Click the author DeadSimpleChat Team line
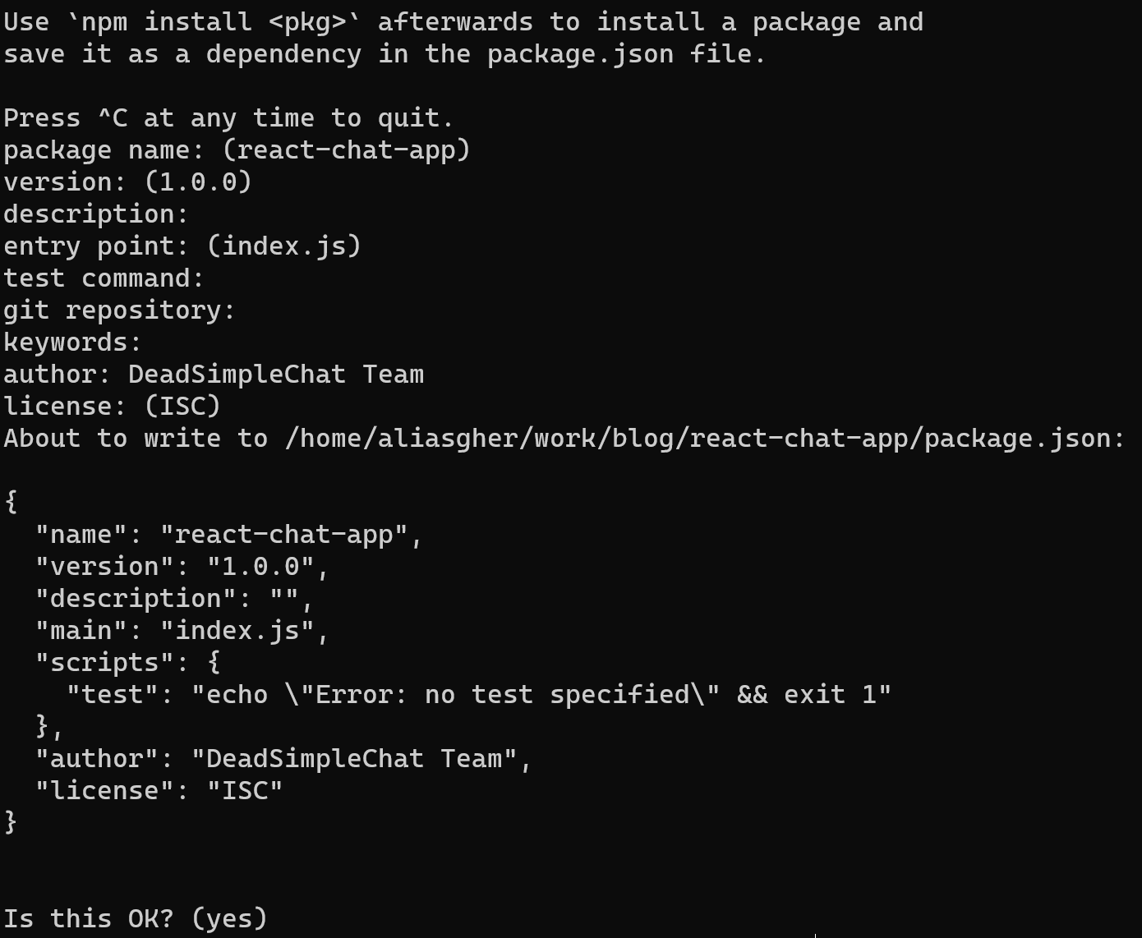This screenshot has height=938, width=1142. (x=214, y=375)
